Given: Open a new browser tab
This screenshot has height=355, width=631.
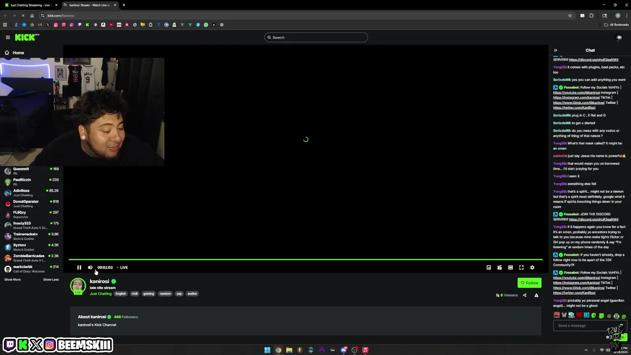Looking at the screenshot, I should (124, 5).
